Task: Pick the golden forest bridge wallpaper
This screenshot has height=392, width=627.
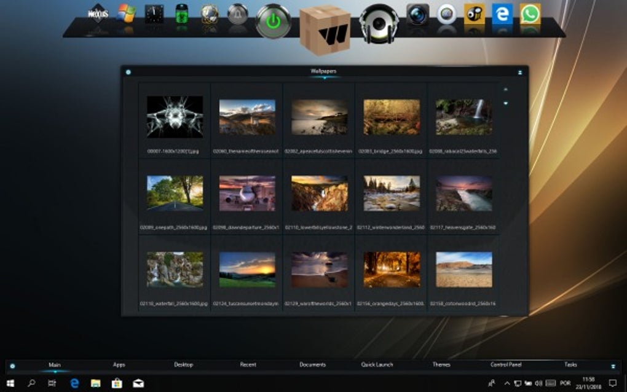Action: [392, 117]
